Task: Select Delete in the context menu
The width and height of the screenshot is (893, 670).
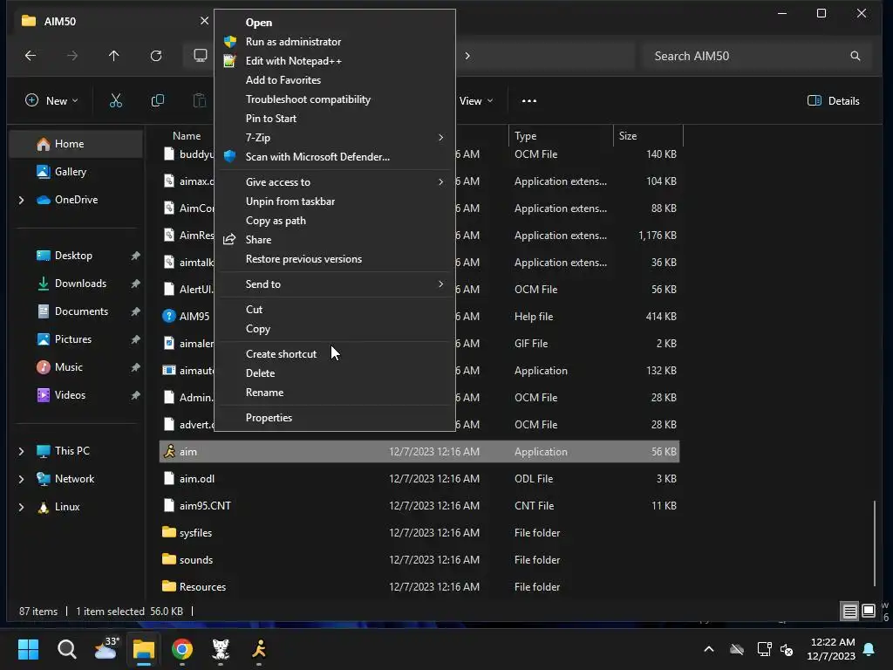Action: pos(335,373)
